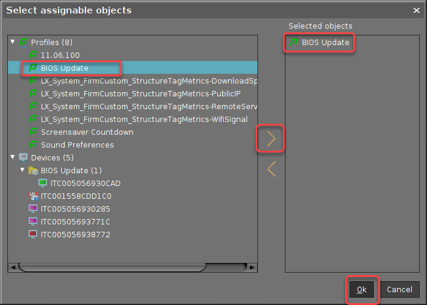Click the Devices monitor icon
Image resolution: width=427 pixels, height=305 pixels.
[x=24, y=157]
